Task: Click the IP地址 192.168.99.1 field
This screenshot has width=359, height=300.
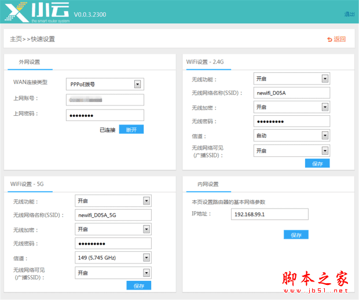Action: (x=270, y=214)
